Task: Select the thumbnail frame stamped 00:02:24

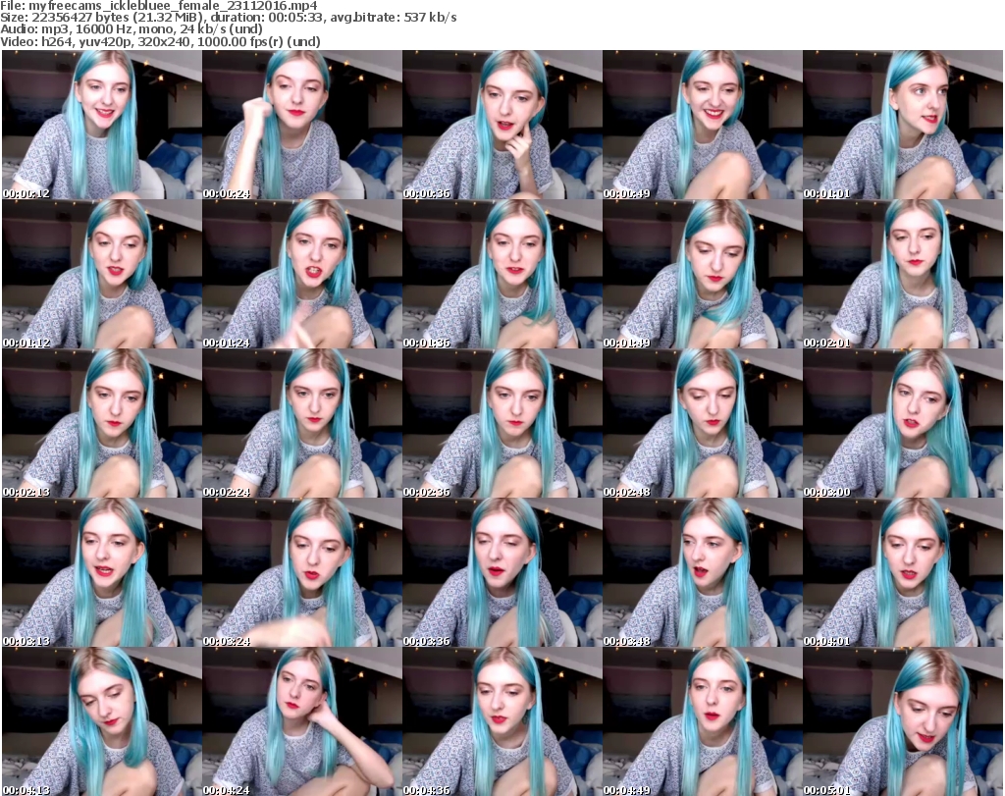Action: pyautogui.click(x=302, y=423)
